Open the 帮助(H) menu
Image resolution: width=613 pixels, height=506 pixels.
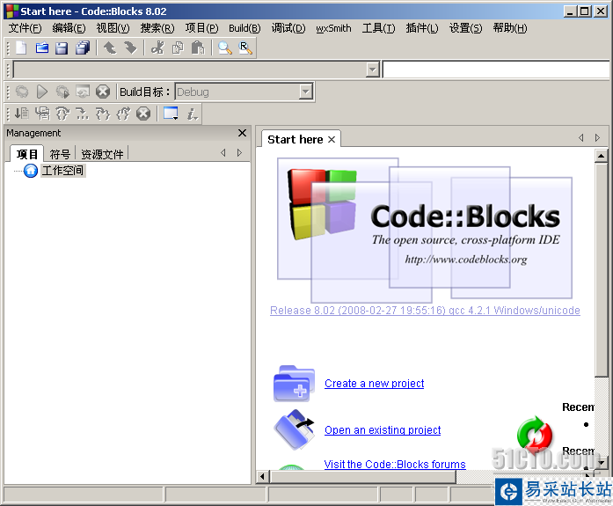(510, 28)
